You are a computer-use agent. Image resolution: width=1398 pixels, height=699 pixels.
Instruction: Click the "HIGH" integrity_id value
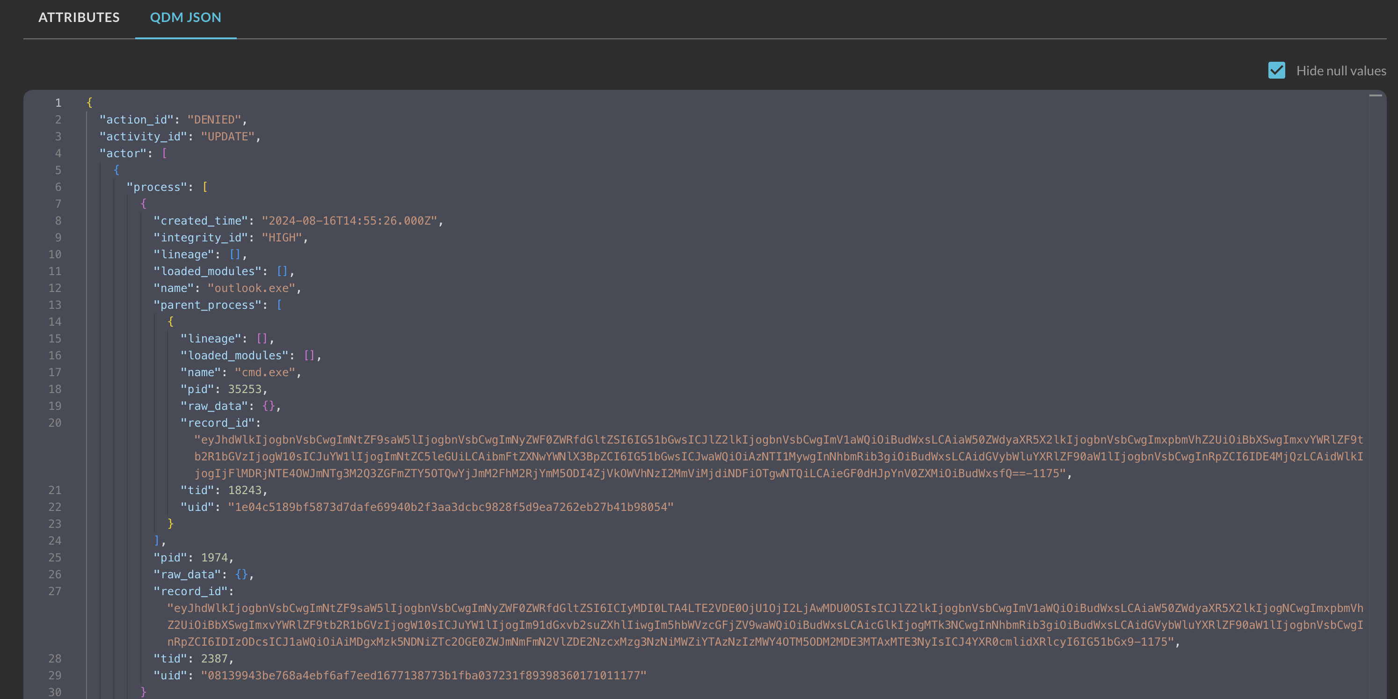tap(282, 237)
